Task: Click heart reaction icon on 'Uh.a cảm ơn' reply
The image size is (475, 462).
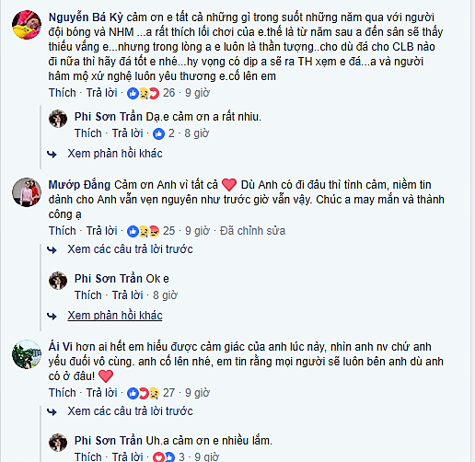Action: (x=158, y=457)
